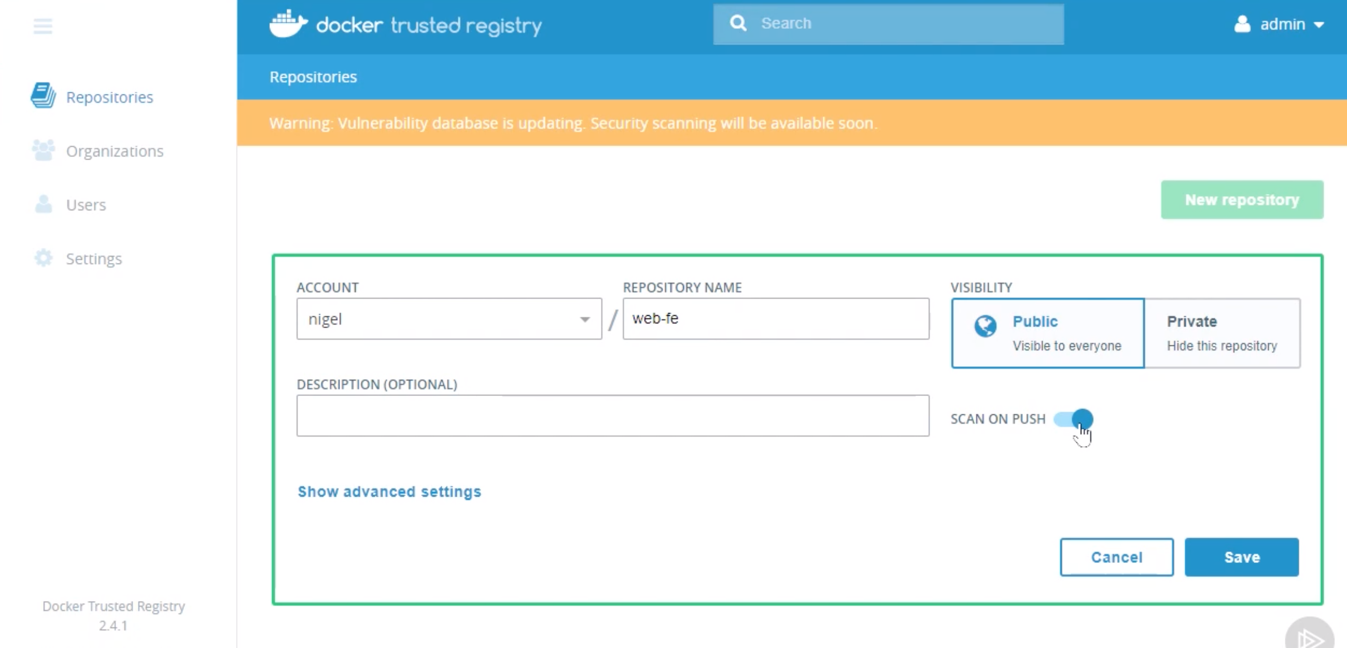Click the admin user avatar icon
Image resolution: width=1347 pixels, height=648 pixels.
[1243, 24]
